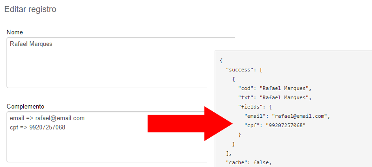Click the Nome field label
The height and width of the screenshot is (167, 372).
coord(15,32)
